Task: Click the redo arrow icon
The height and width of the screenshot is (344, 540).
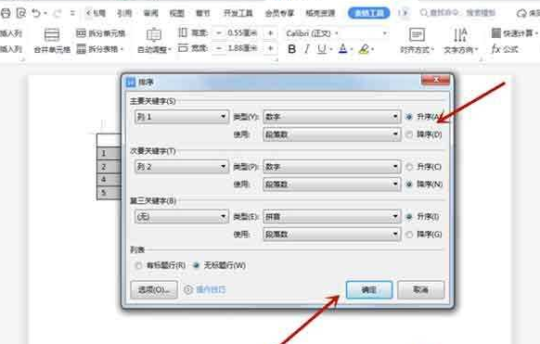Action: click(58, 13)
